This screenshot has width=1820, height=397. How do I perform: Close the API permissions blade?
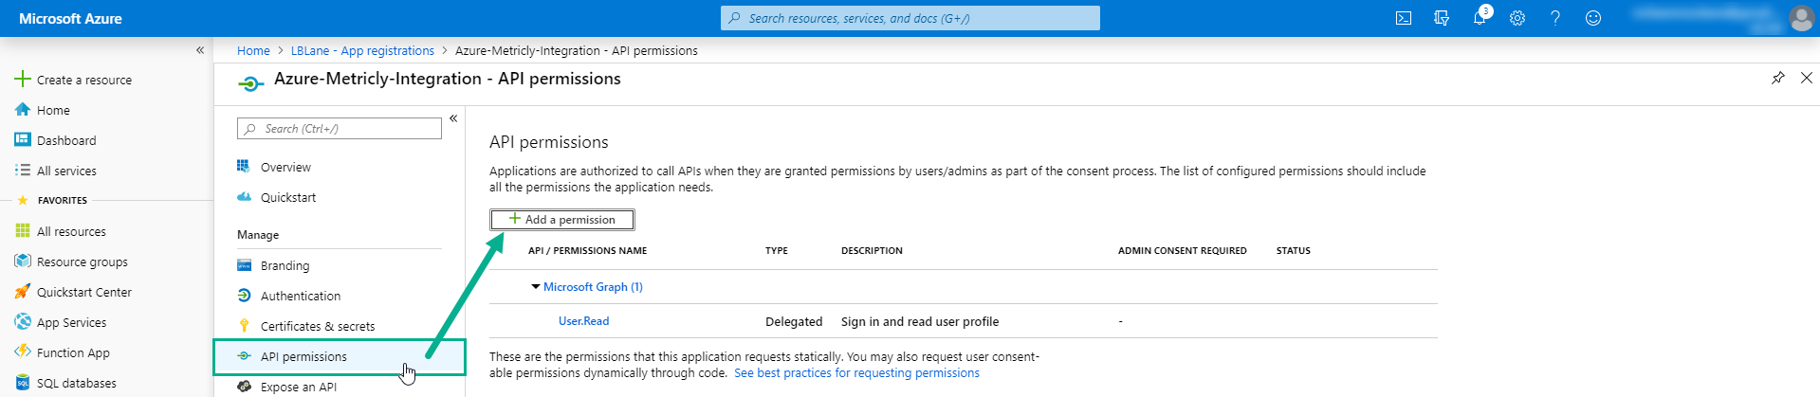pos(1806,78)
